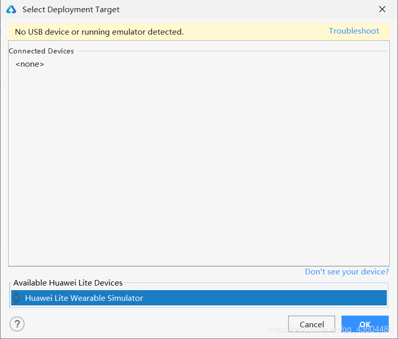
Task: Click "Don't see your device?" link
Action: click(x=347, y=272)
